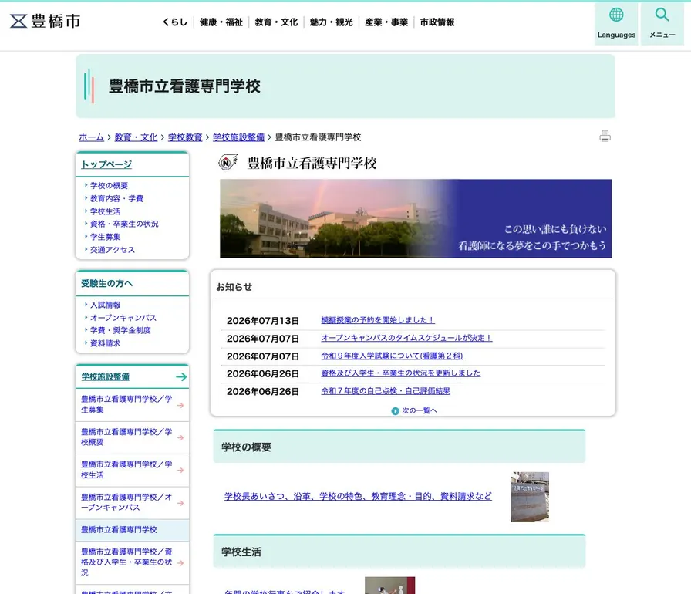The height and width of the screenshot is (594, 691).
Task: Open the メニュー search button
Action: (x=662, y=24)
